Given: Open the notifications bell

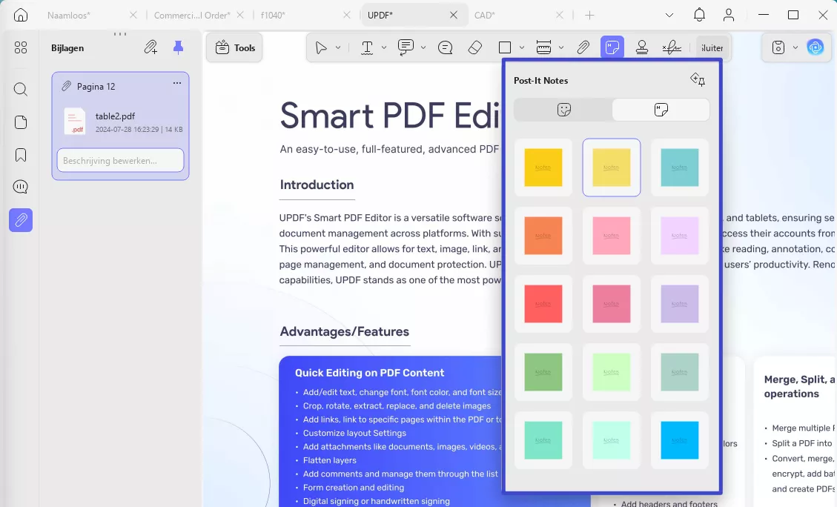Looking at the screenshot, I should coord(699,15).
